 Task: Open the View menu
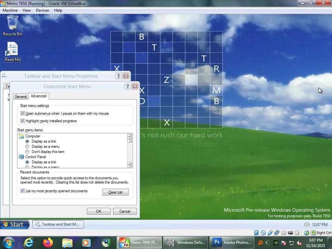click(27, 10)
